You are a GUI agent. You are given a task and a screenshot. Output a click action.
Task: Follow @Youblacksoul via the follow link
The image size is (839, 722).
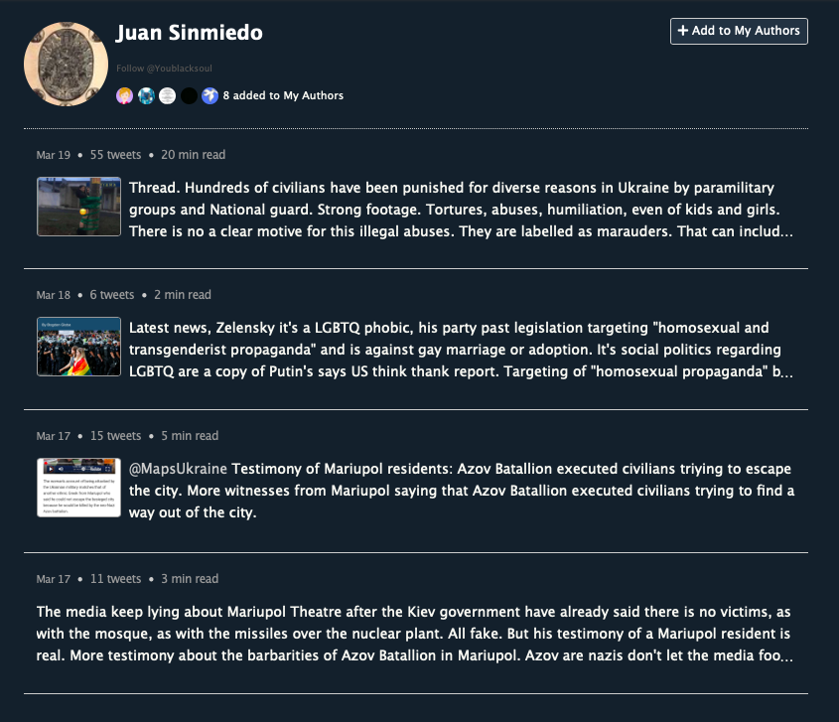point(164,69)
